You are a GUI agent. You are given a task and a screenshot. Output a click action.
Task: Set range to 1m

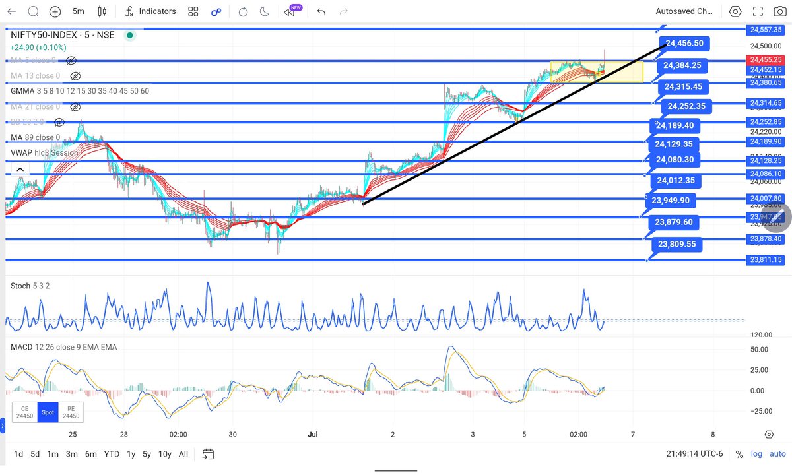[53, 454]
